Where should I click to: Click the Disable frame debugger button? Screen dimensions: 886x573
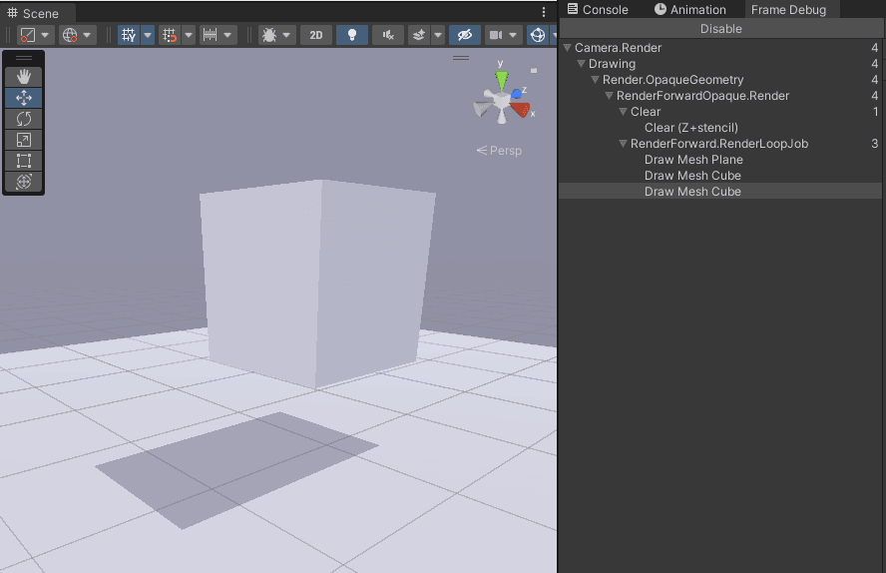721,29
